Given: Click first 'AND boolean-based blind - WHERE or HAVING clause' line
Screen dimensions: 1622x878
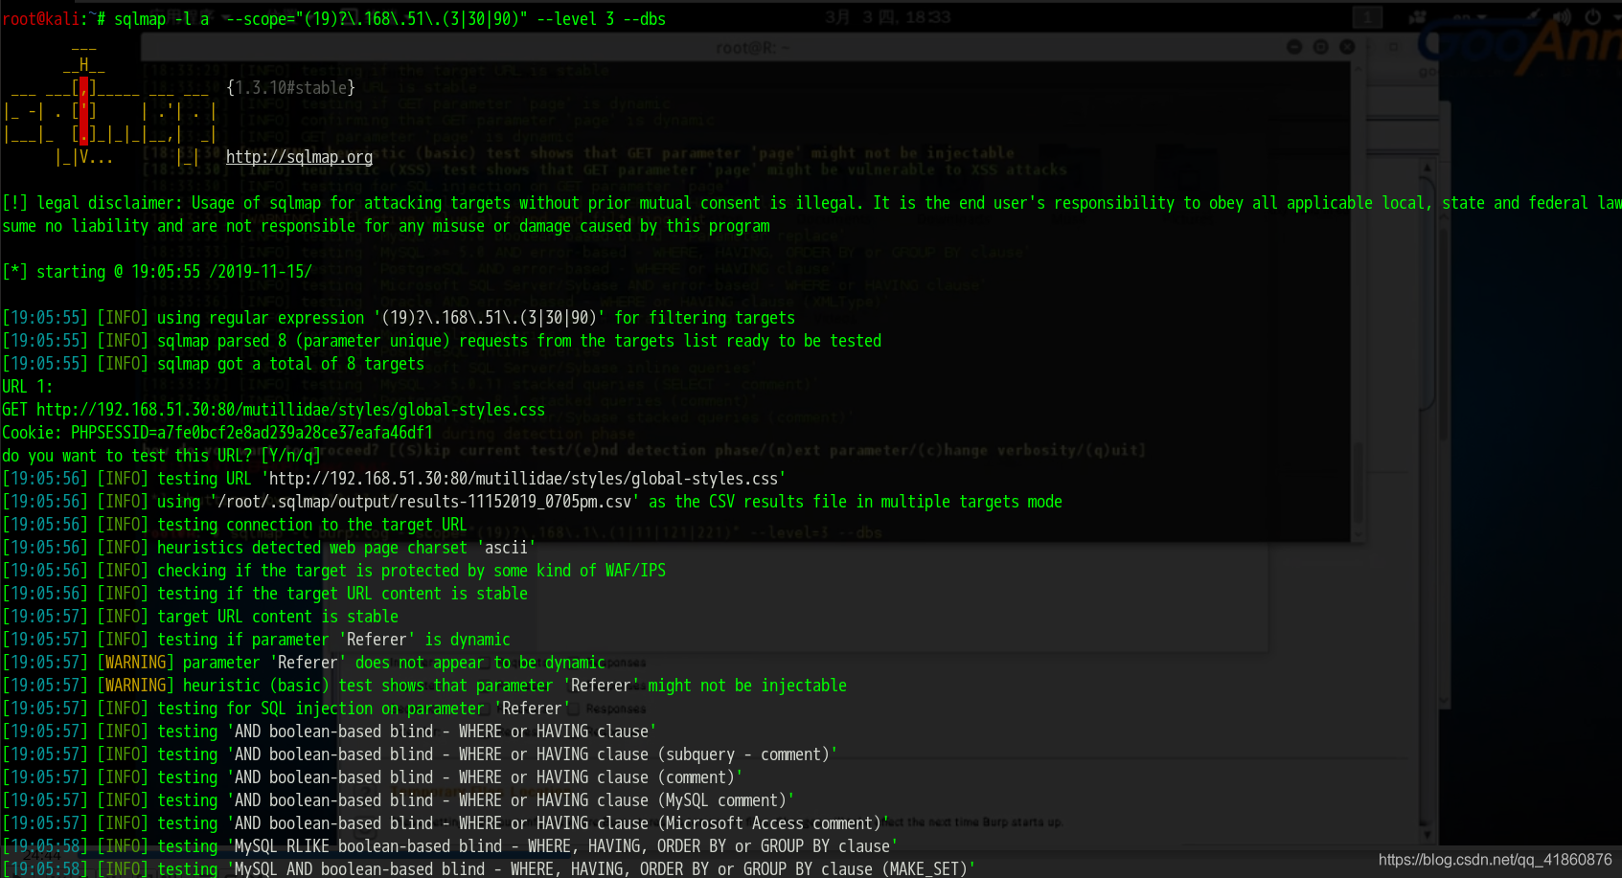Looking at the screenshot, I should 330,732.
